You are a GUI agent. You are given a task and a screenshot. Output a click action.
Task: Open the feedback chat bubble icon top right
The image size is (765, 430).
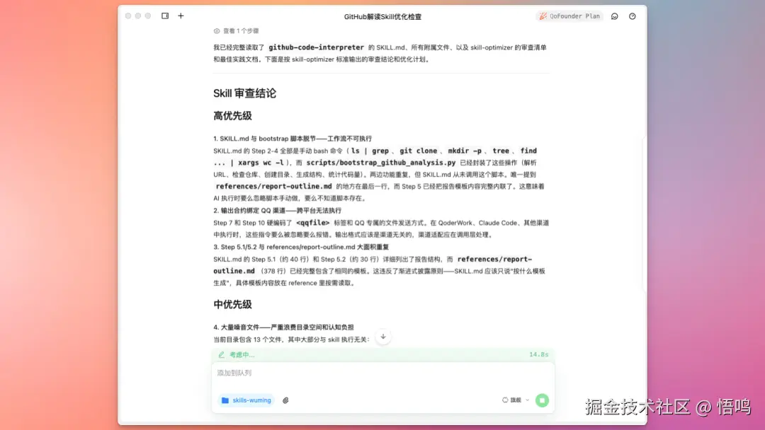tap(615, 16)
